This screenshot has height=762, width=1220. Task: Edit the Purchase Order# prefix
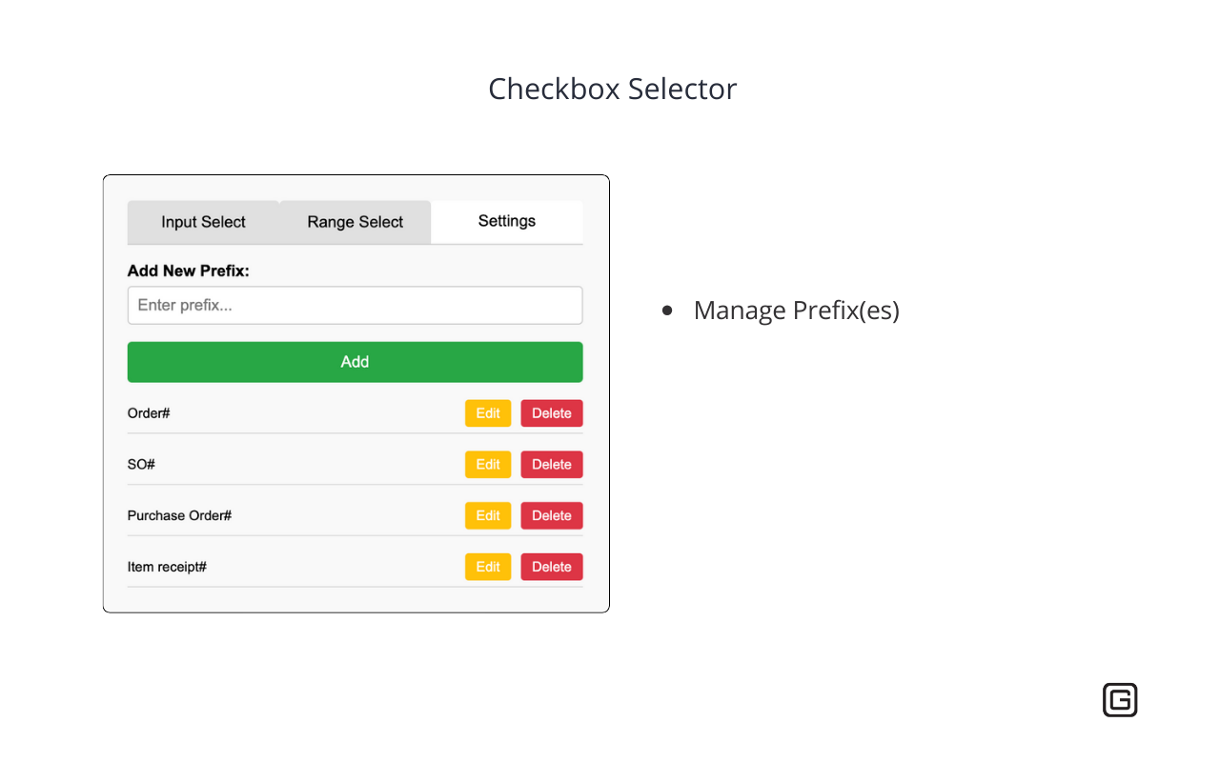488,515
